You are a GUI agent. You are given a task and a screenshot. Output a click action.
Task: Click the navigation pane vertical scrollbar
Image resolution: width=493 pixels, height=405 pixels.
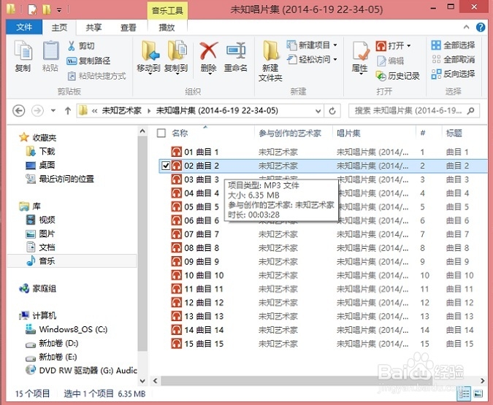tap(142, 244)
